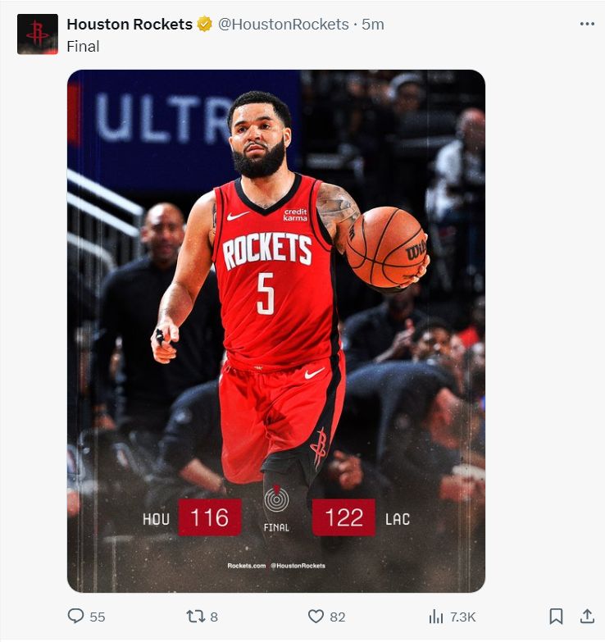Click the reply count 55
Image resolution: width=605 pixels, height=642 pixels.
(97, 617)
